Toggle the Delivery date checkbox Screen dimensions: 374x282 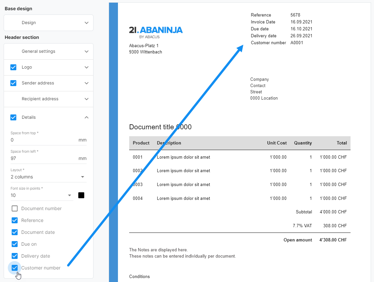[x=15, y=256]
